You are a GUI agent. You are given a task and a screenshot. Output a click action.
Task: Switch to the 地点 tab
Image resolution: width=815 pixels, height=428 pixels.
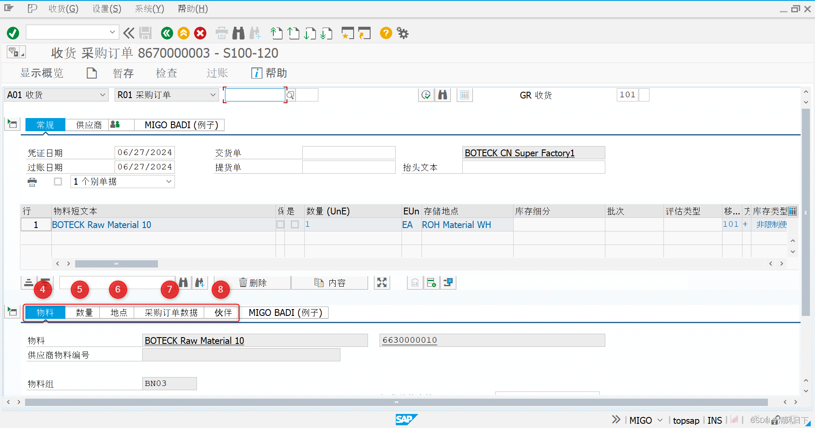(x=118, y=313)
